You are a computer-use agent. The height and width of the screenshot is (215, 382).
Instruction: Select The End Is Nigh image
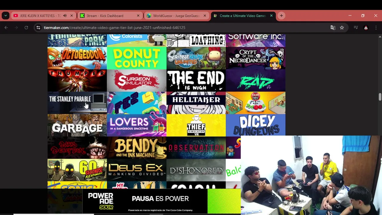(196, 80)
